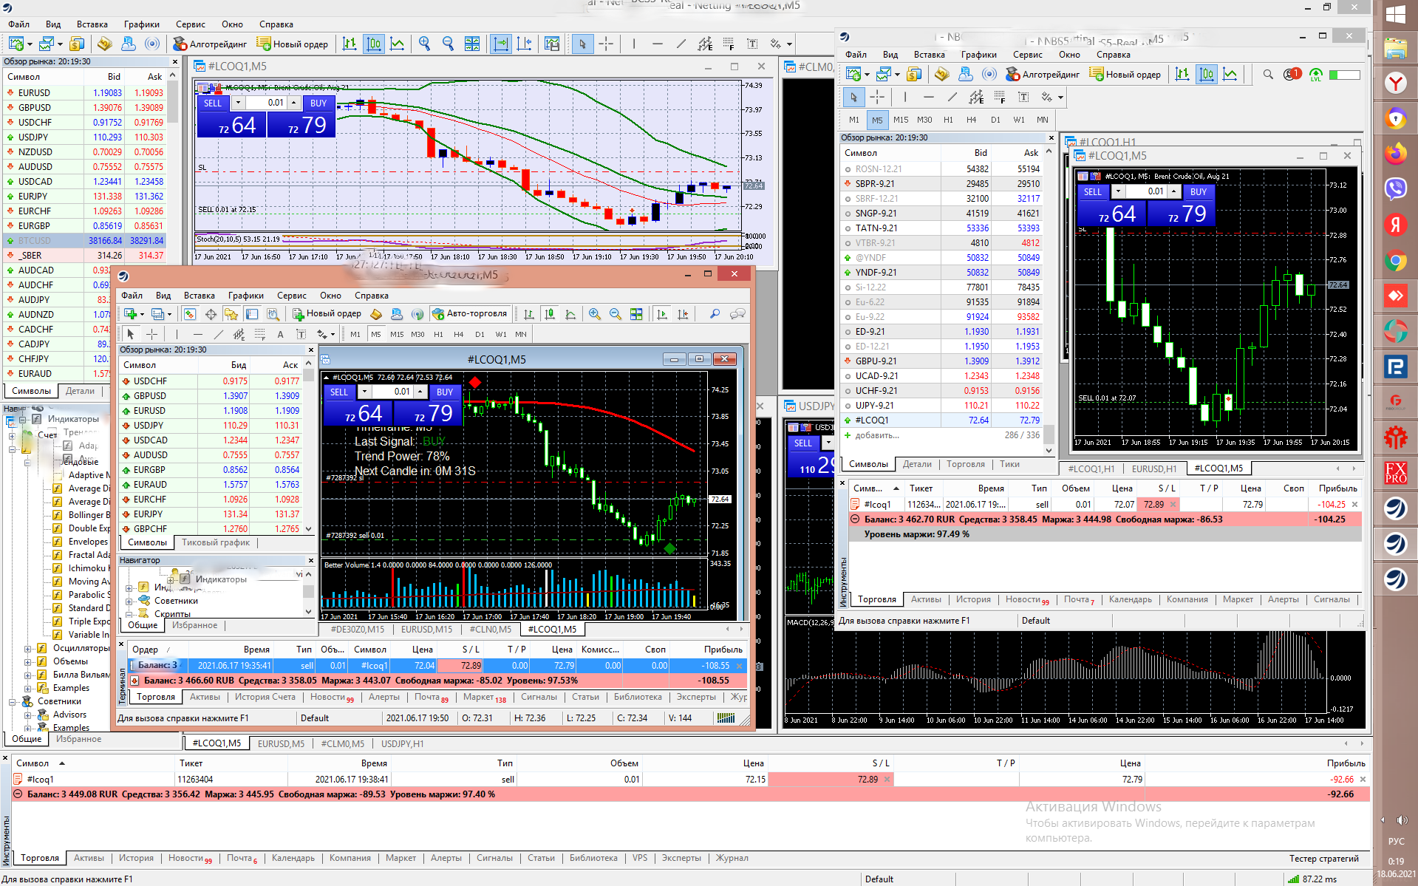Select right terminal D1 timeframe
The width and height of the screenshot is (1418, 886).
[995, 120]
